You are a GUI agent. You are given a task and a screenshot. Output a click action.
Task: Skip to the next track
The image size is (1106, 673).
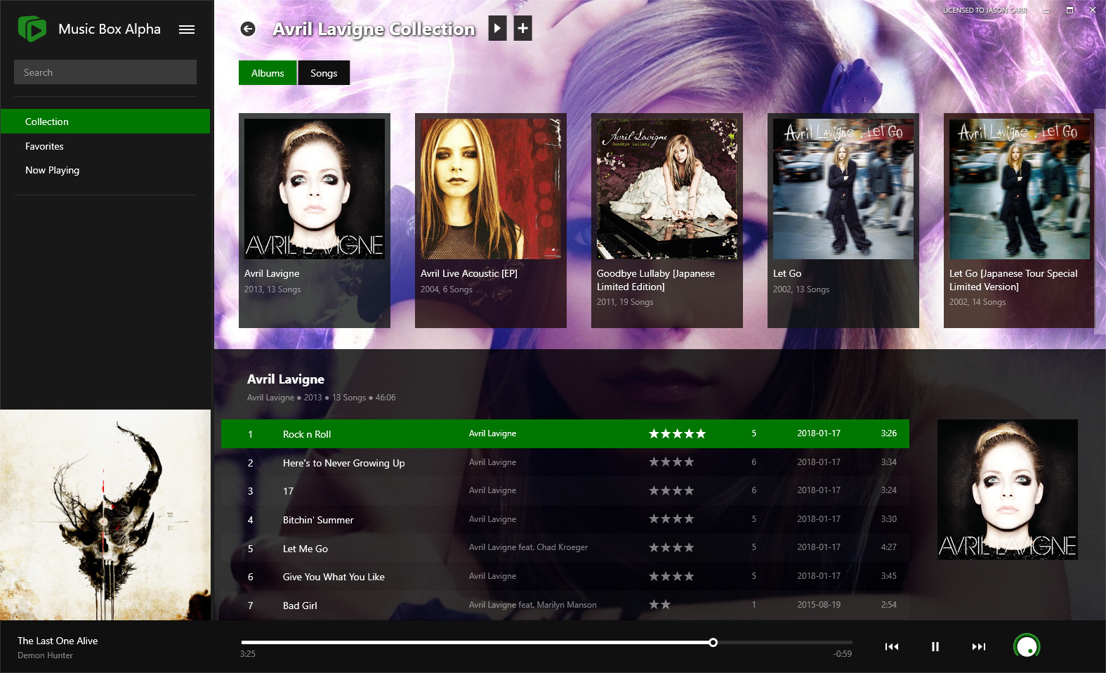(979, 646)
